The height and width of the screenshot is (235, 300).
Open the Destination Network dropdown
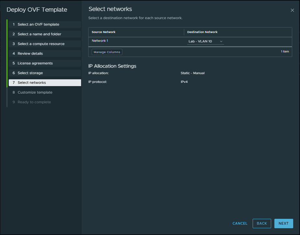pyautogui.click(x=205, y=41)
